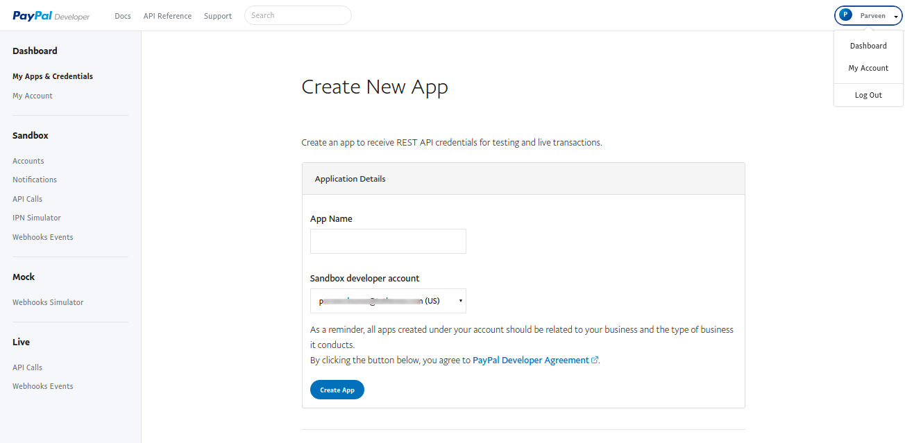Click the Create New App page title
This screenshot has height=443, width=905.
click(375, 87)
